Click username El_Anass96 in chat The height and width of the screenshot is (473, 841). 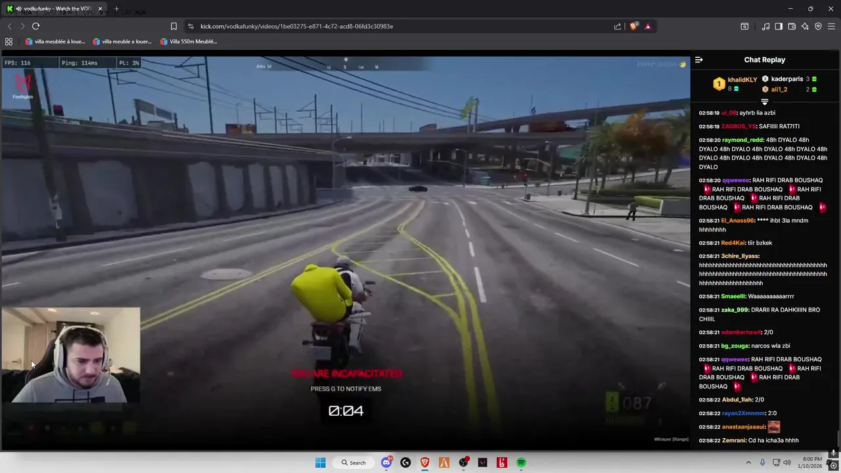[x=738, y=221]
